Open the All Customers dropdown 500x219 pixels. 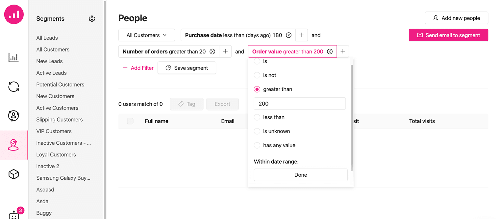coord(147,35)
